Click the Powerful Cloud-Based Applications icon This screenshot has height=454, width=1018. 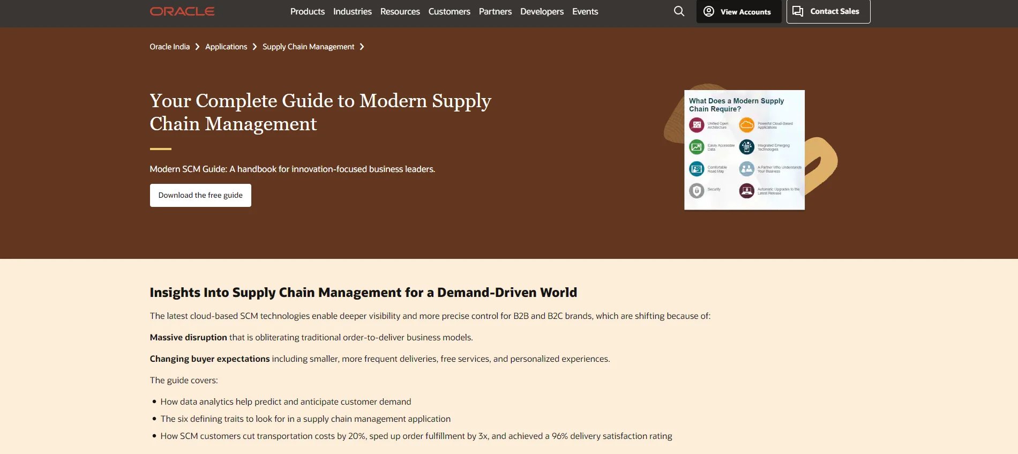coord(747,125)
